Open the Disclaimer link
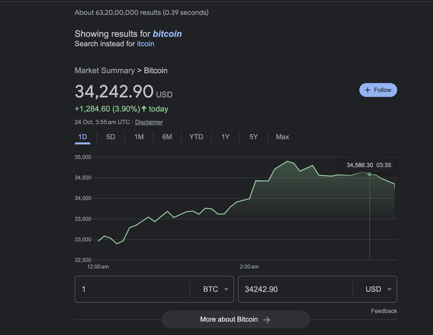Image resolution: width=433 pixels, height=335 pixels. pos(149,122)
